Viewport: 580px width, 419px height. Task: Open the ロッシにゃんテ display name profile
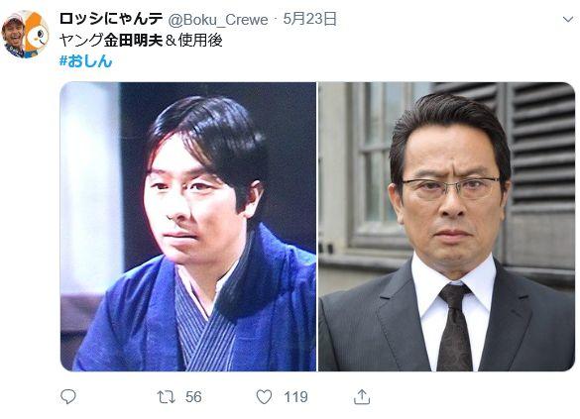(x=111, y=19)
